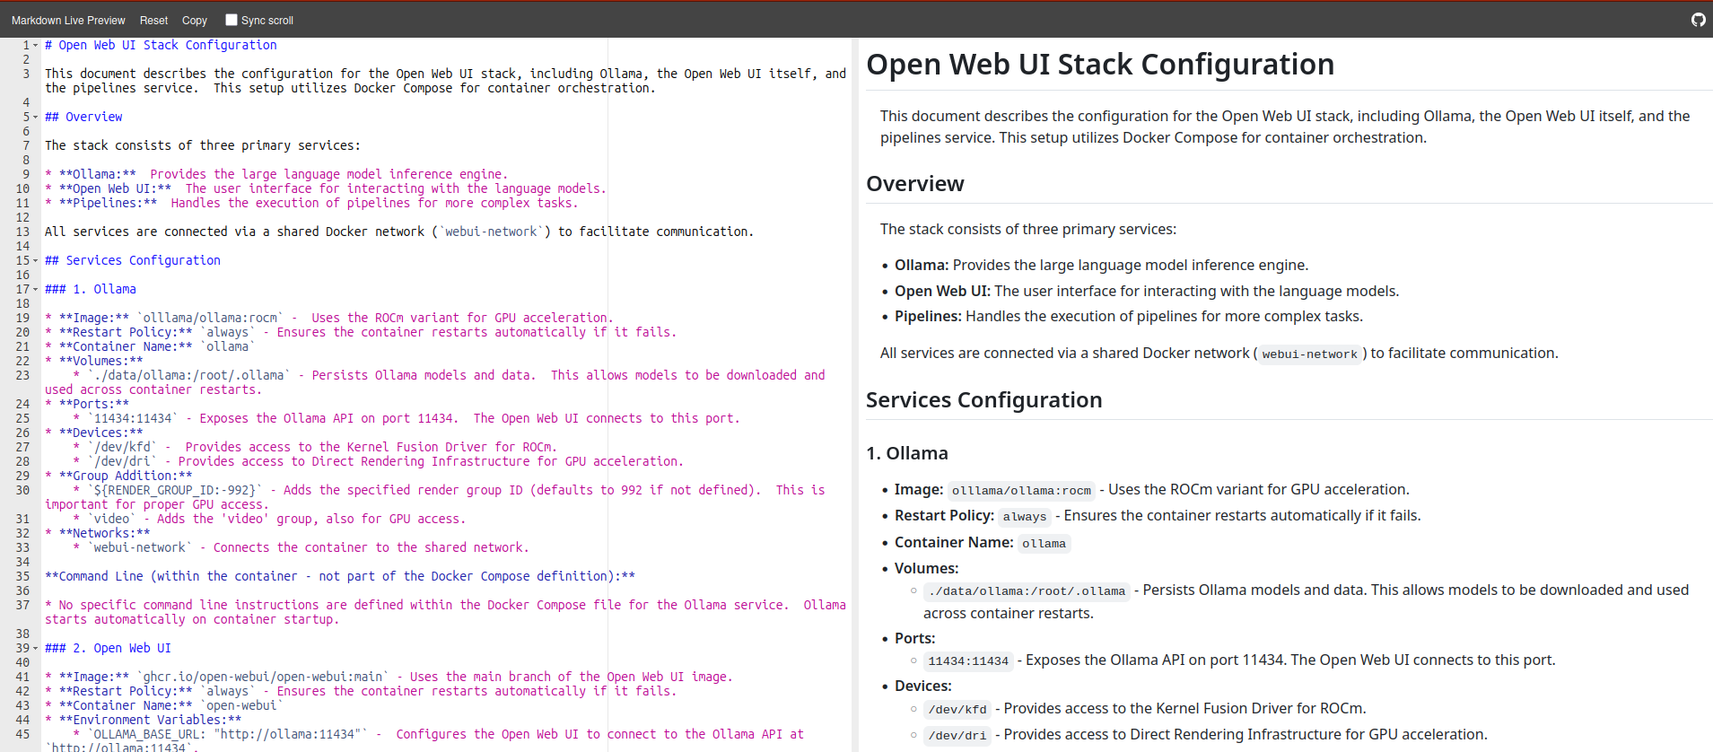This screenshot has height=752, width=1713.
Task: Click the '### 1. Ollama' editor line
Action: (x=91, y=289)
